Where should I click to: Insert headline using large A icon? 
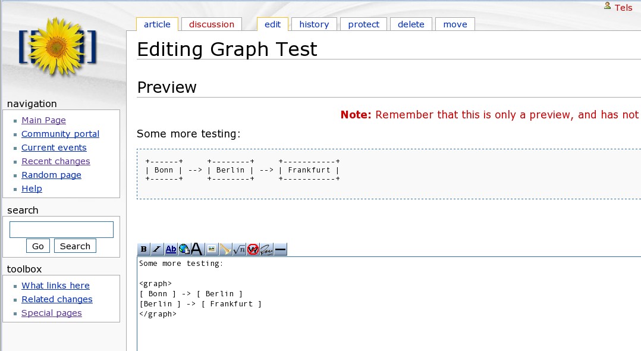(x=197, y=249)
